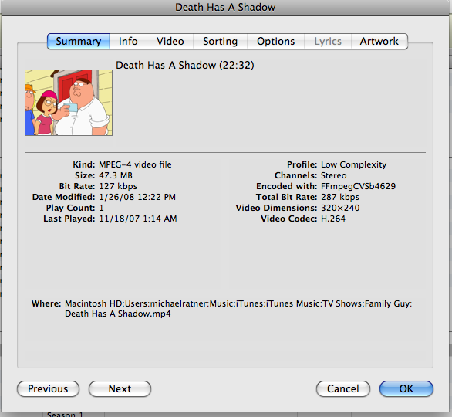Click the window title 'Death Has A Shadow'
Viewport: 452px width, 417px height.
[225, 7]
